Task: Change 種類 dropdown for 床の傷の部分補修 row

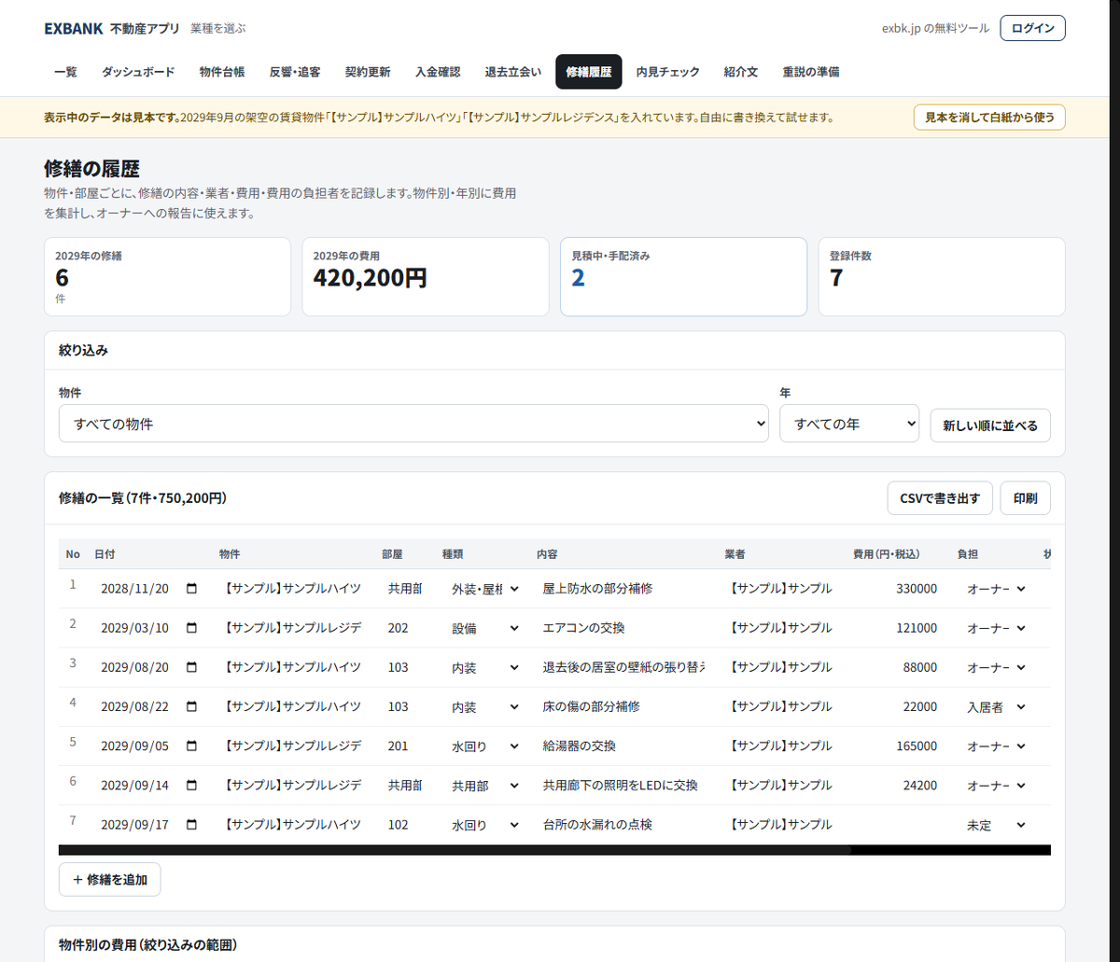Action: click(484, 706)
